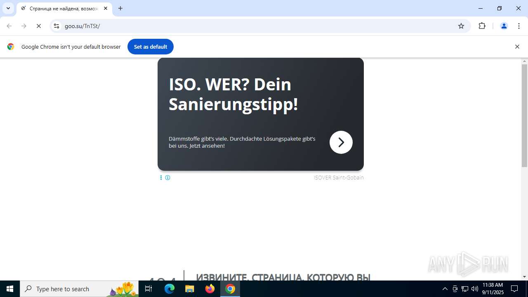This screenshot has width=528, height=297.
Task: Show hidden system tray icons
Action: click(x=445, y=289)
